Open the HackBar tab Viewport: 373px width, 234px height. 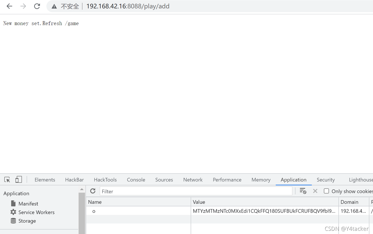tap(74, 180)
